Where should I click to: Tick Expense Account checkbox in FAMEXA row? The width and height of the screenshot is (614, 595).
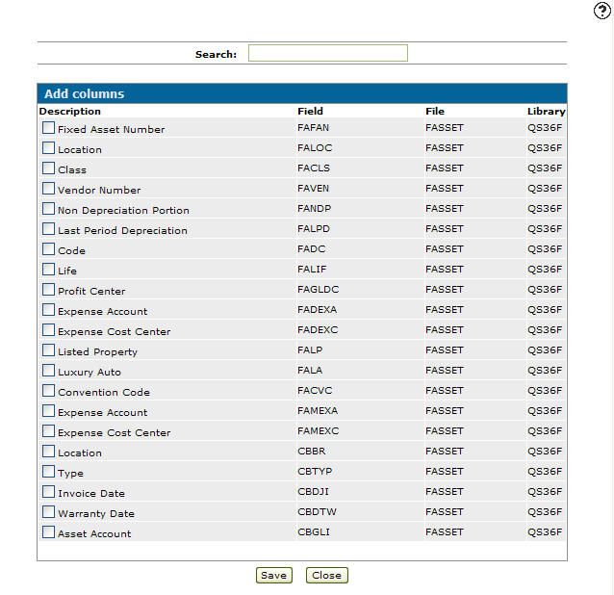pos(48,411)
